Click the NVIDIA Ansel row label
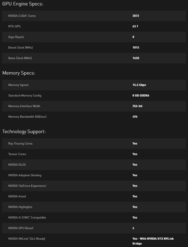The height and width of the screenshot is (247, 188). coord(17,196)
